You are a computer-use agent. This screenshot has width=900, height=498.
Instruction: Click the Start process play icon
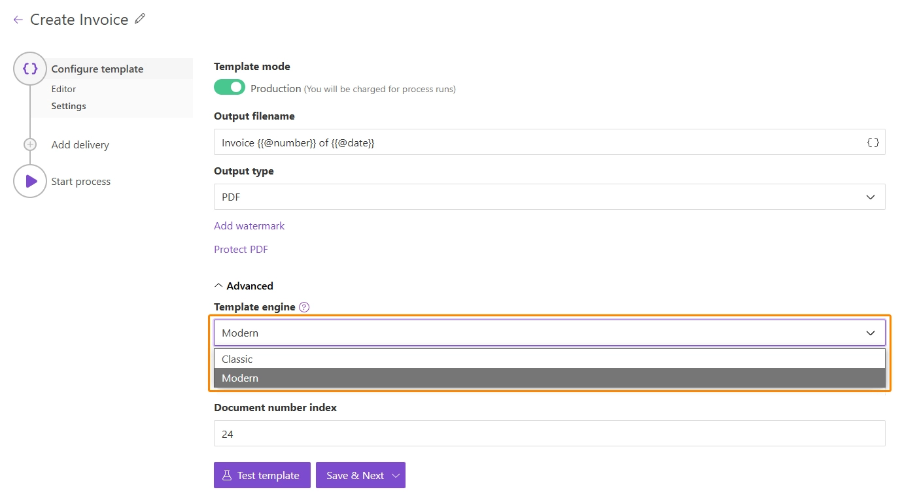point(30,181)
